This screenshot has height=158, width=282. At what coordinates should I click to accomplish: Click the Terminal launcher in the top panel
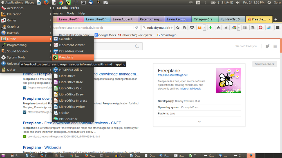83,3
